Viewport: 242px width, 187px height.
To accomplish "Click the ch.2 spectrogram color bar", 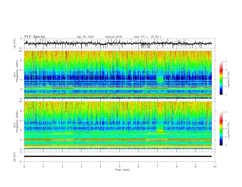I will point(221,129).
